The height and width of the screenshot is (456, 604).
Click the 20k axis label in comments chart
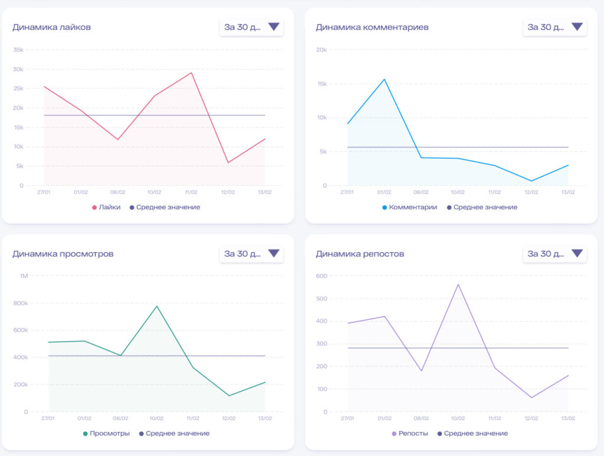321,50
